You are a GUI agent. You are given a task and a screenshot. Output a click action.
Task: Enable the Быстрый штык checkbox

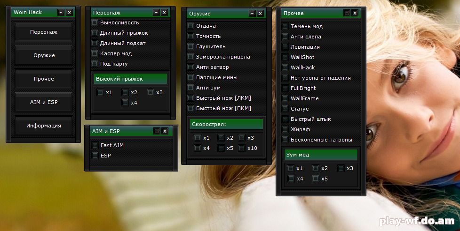[285, 119]
